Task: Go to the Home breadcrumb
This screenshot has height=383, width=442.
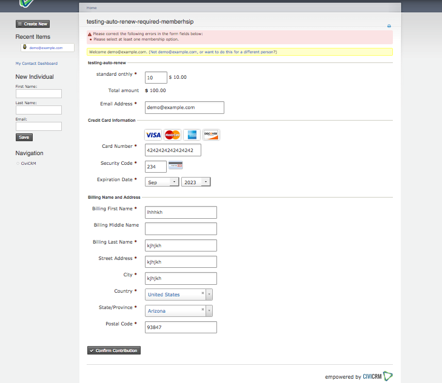Action: pos(92,8)
